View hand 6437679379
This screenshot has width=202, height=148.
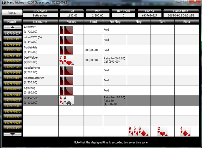[x=12, y=89]
